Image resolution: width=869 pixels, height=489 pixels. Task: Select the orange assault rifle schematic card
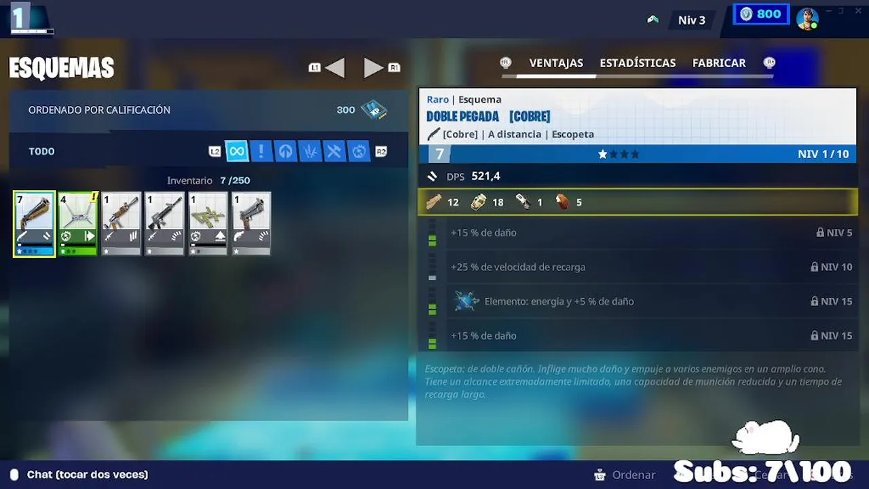pyautogui.click(x=121, y=224)
